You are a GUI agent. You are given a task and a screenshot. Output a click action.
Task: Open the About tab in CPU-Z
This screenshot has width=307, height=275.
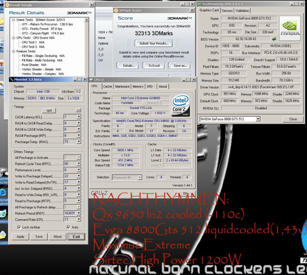coord(163,86)
